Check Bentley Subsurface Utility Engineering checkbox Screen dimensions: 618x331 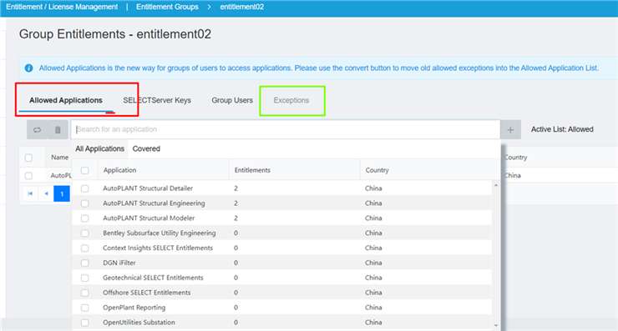(x=84, y=233)
